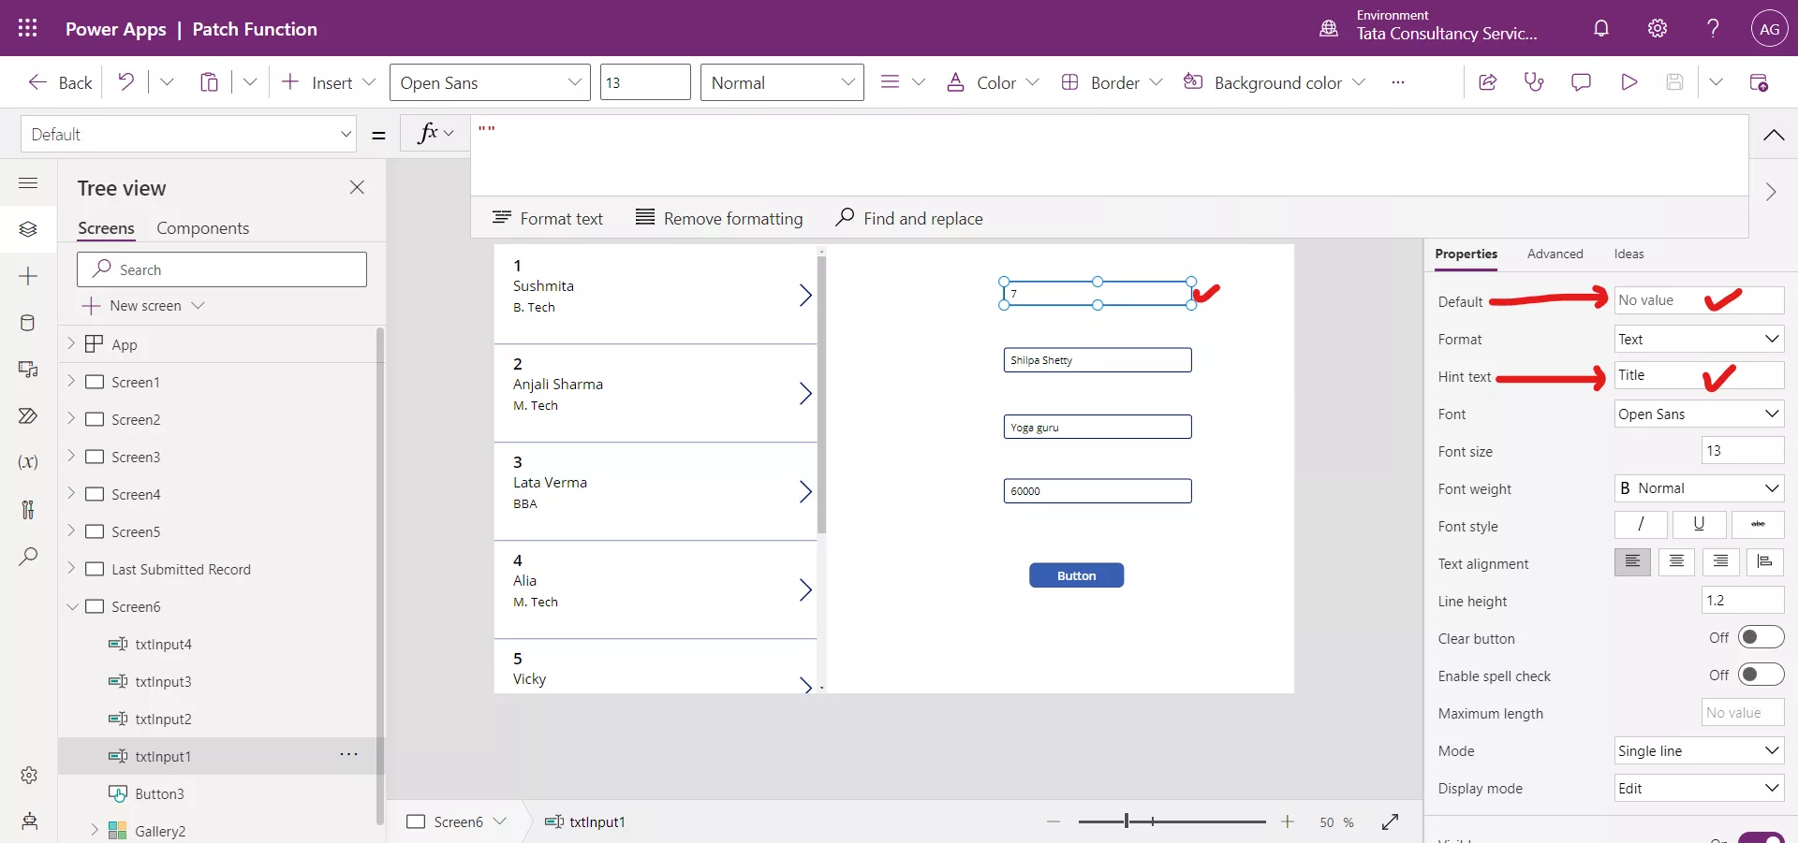Switch to the Components tab in Tree view
This screenshot has width=1798, height=843.
click(x=203, y=227)
